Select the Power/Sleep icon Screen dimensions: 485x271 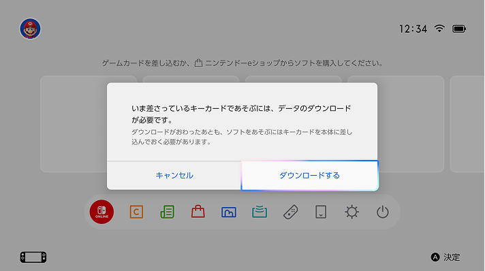click(383, 212)
